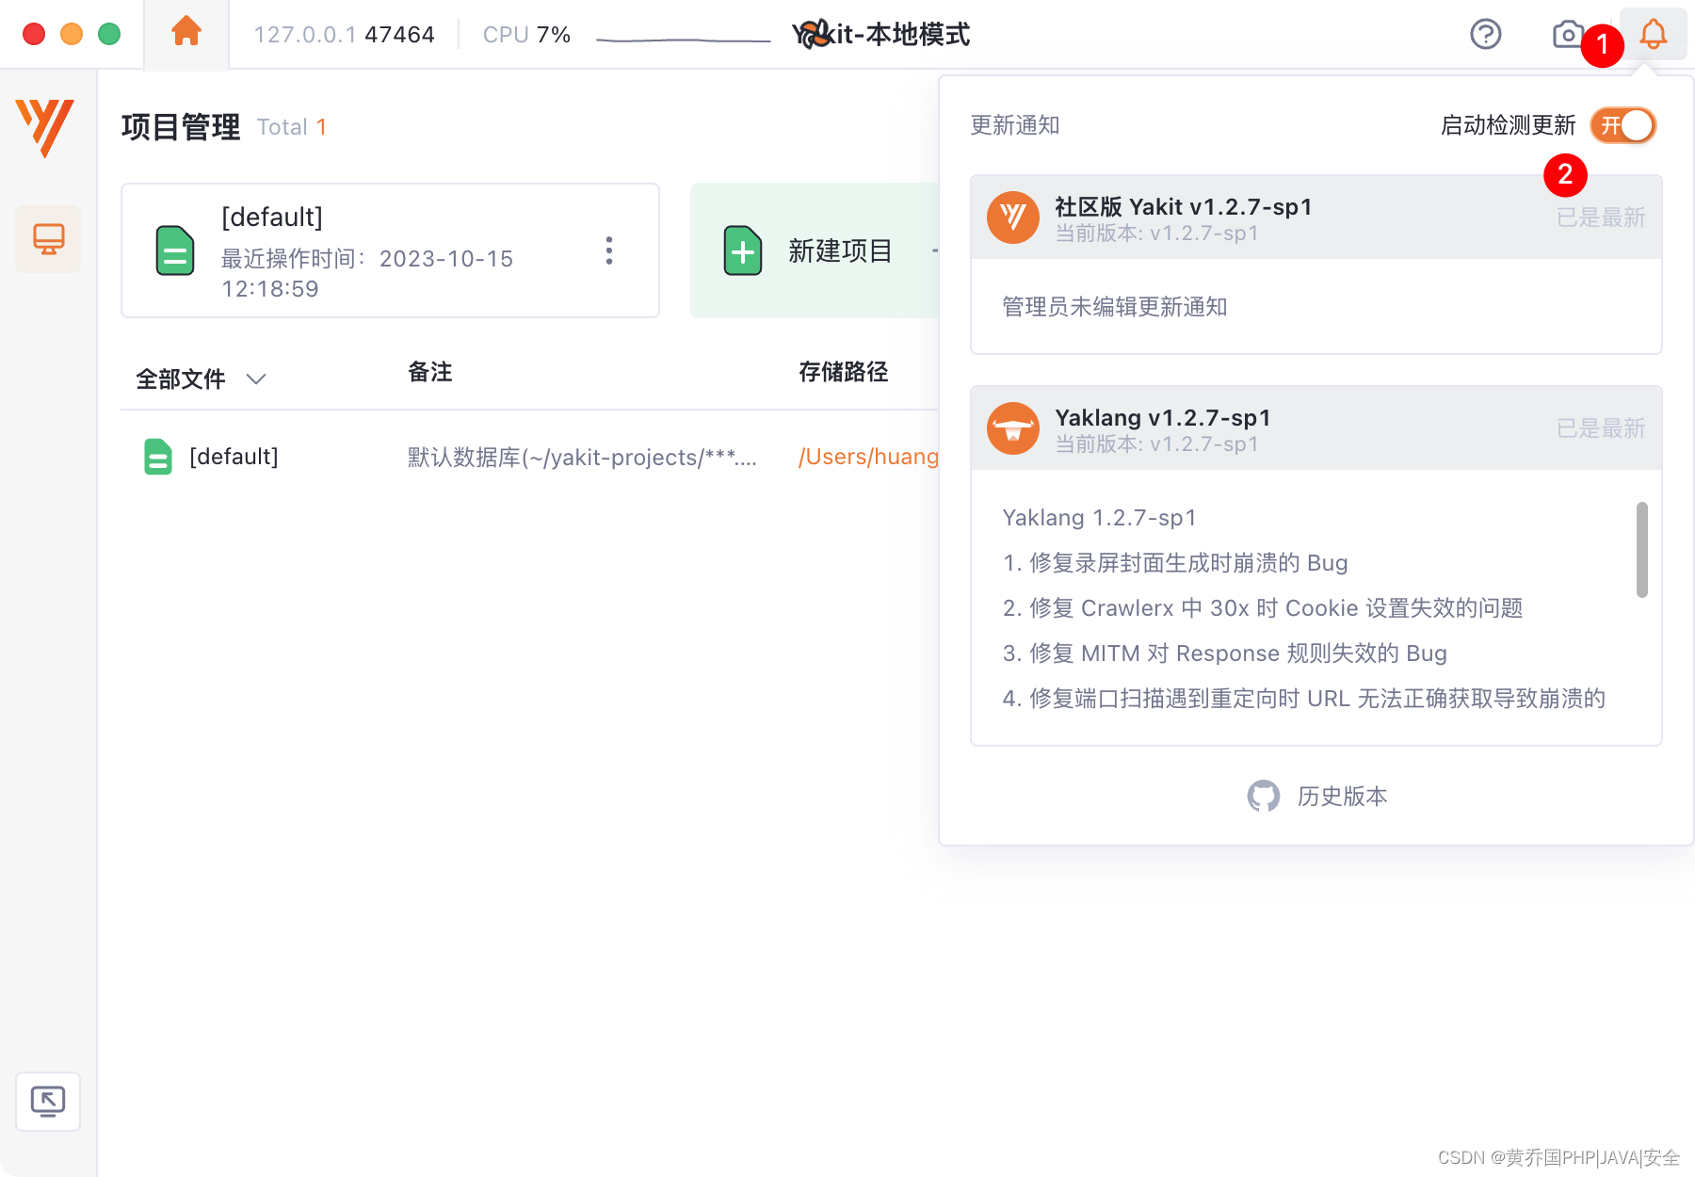Screen dimensions: 1695x1177
Task: Open the 历史版本 link
Action: [1342, 796]
